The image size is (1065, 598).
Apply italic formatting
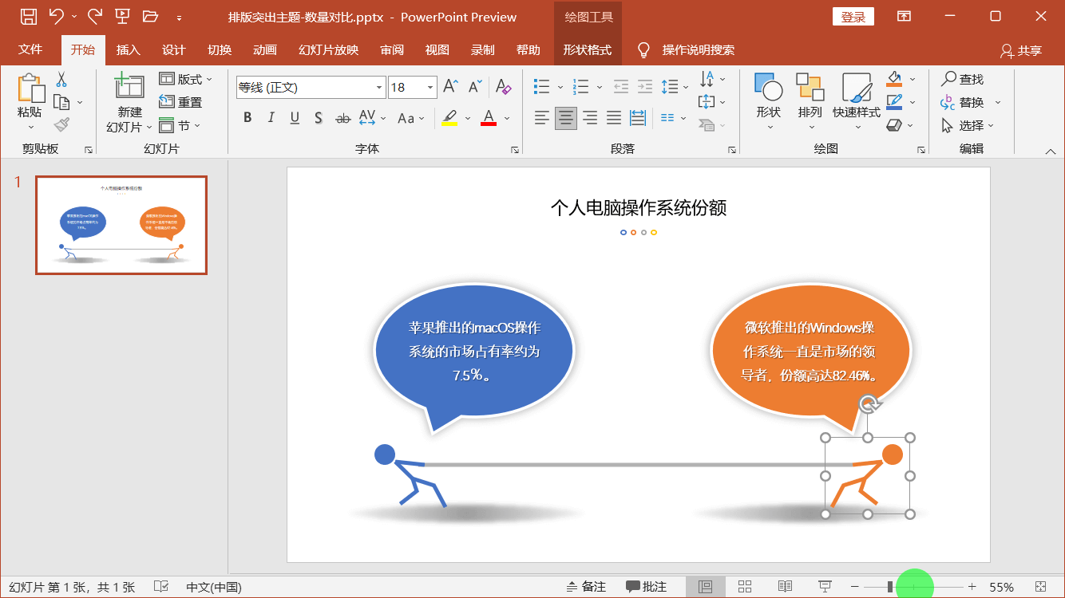pos(271,116)
